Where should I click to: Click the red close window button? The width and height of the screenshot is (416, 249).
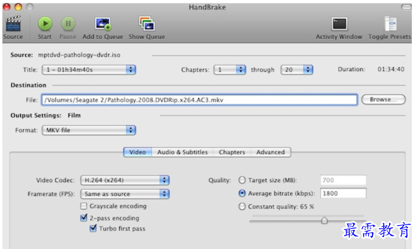[x=7, y=7]
